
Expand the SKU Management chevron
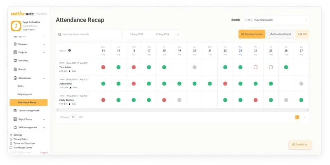[x=44, y=127]
